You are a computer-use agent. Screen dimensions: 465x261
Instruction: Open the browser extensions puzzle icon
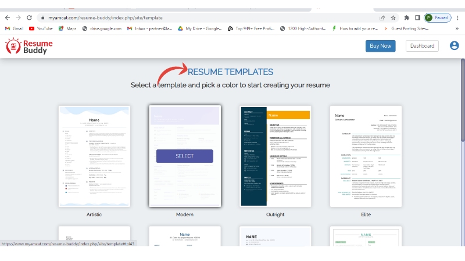click(x=407, y=18)
